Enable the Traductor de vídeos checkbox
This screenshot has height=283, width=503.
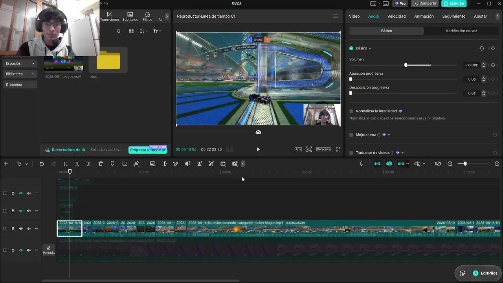pos(351,153)
